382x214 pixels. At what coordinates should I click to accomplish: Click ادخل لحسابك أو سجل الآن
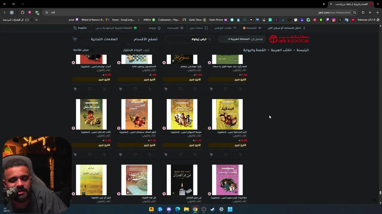pyautogui.click(x=286, y=28)
